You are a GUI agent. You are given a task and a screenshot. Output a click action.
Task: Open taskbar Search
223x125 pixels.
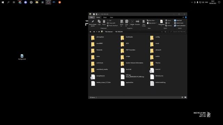click(8, 2)
